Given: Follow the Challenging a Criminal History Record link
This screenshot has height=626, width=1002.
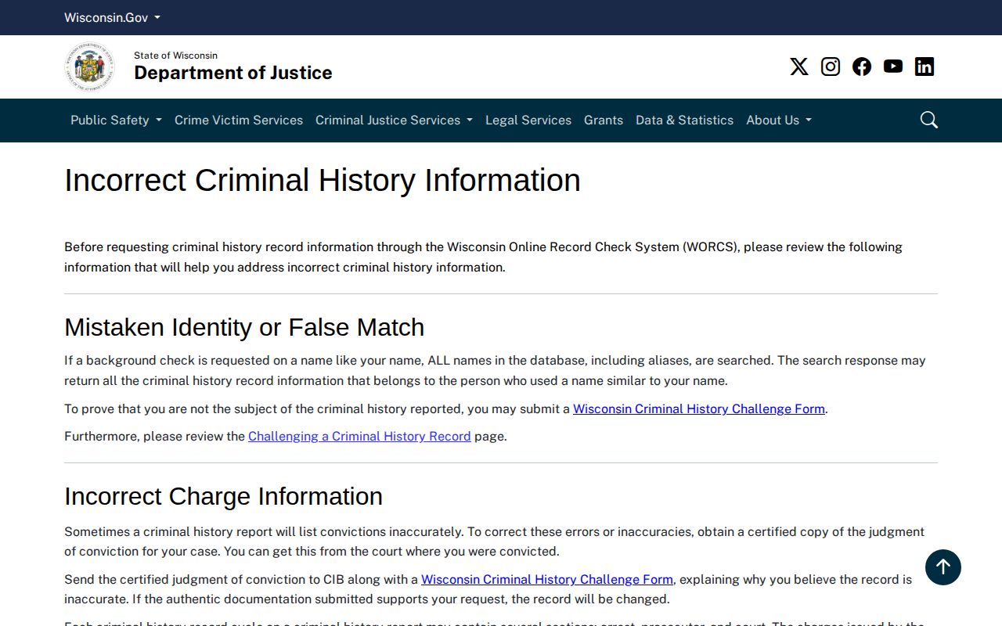Looking at the screenshot, I should 359,436.
